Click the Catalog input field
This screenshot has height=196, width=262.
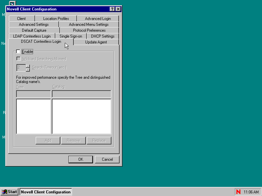(x=82, y=94)
